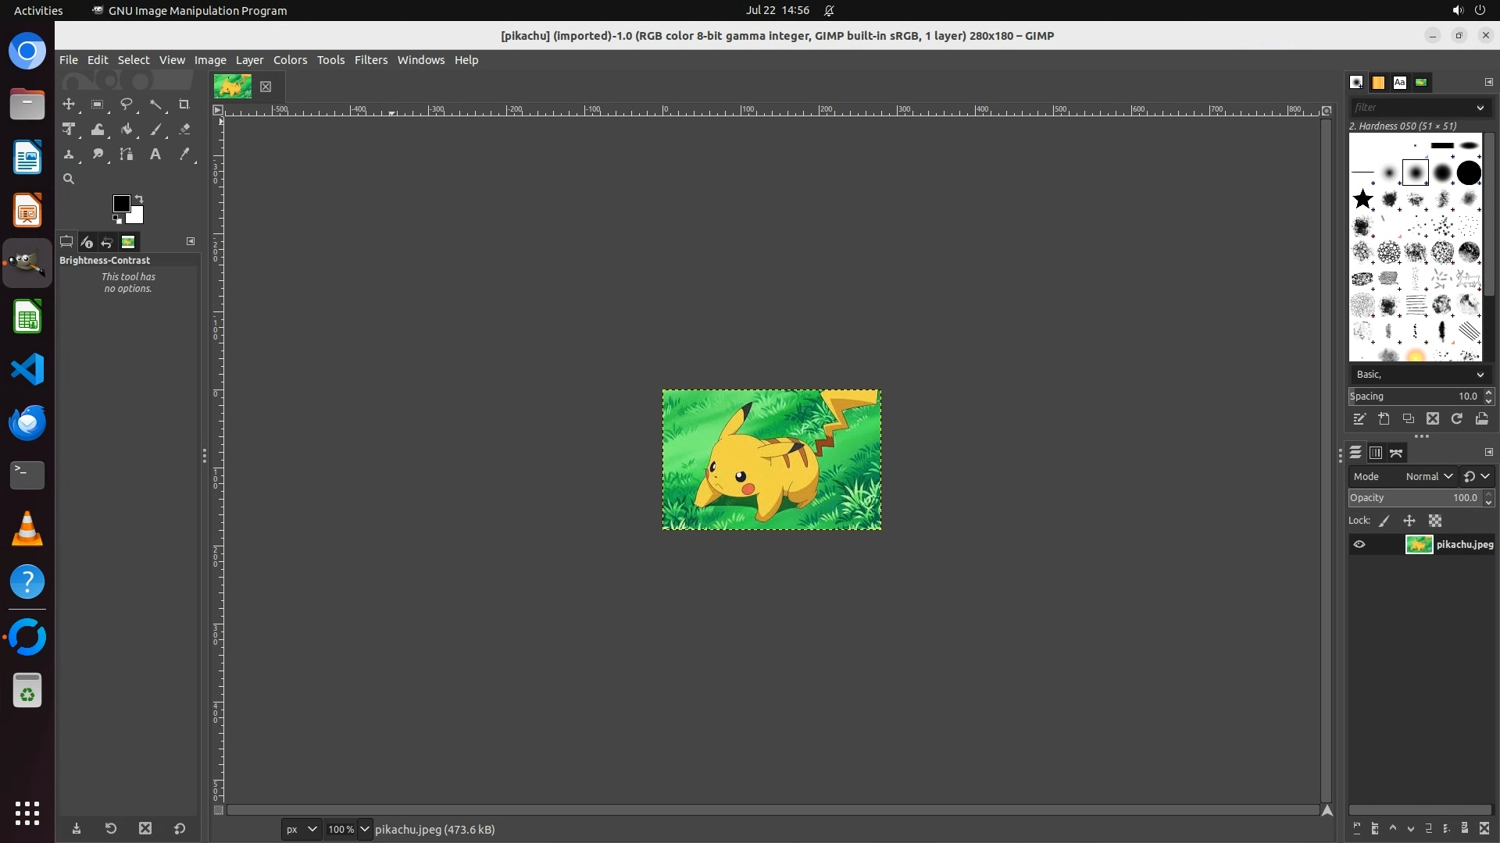Image resolution: width=1500 pixels, height=843 pixels.
Task: Open the Filters menu
Action: 370,60
